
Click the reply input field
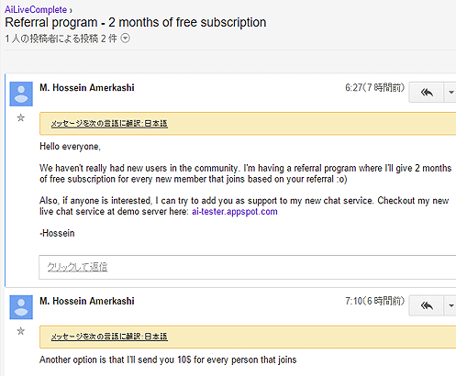(x=247, y=267)
